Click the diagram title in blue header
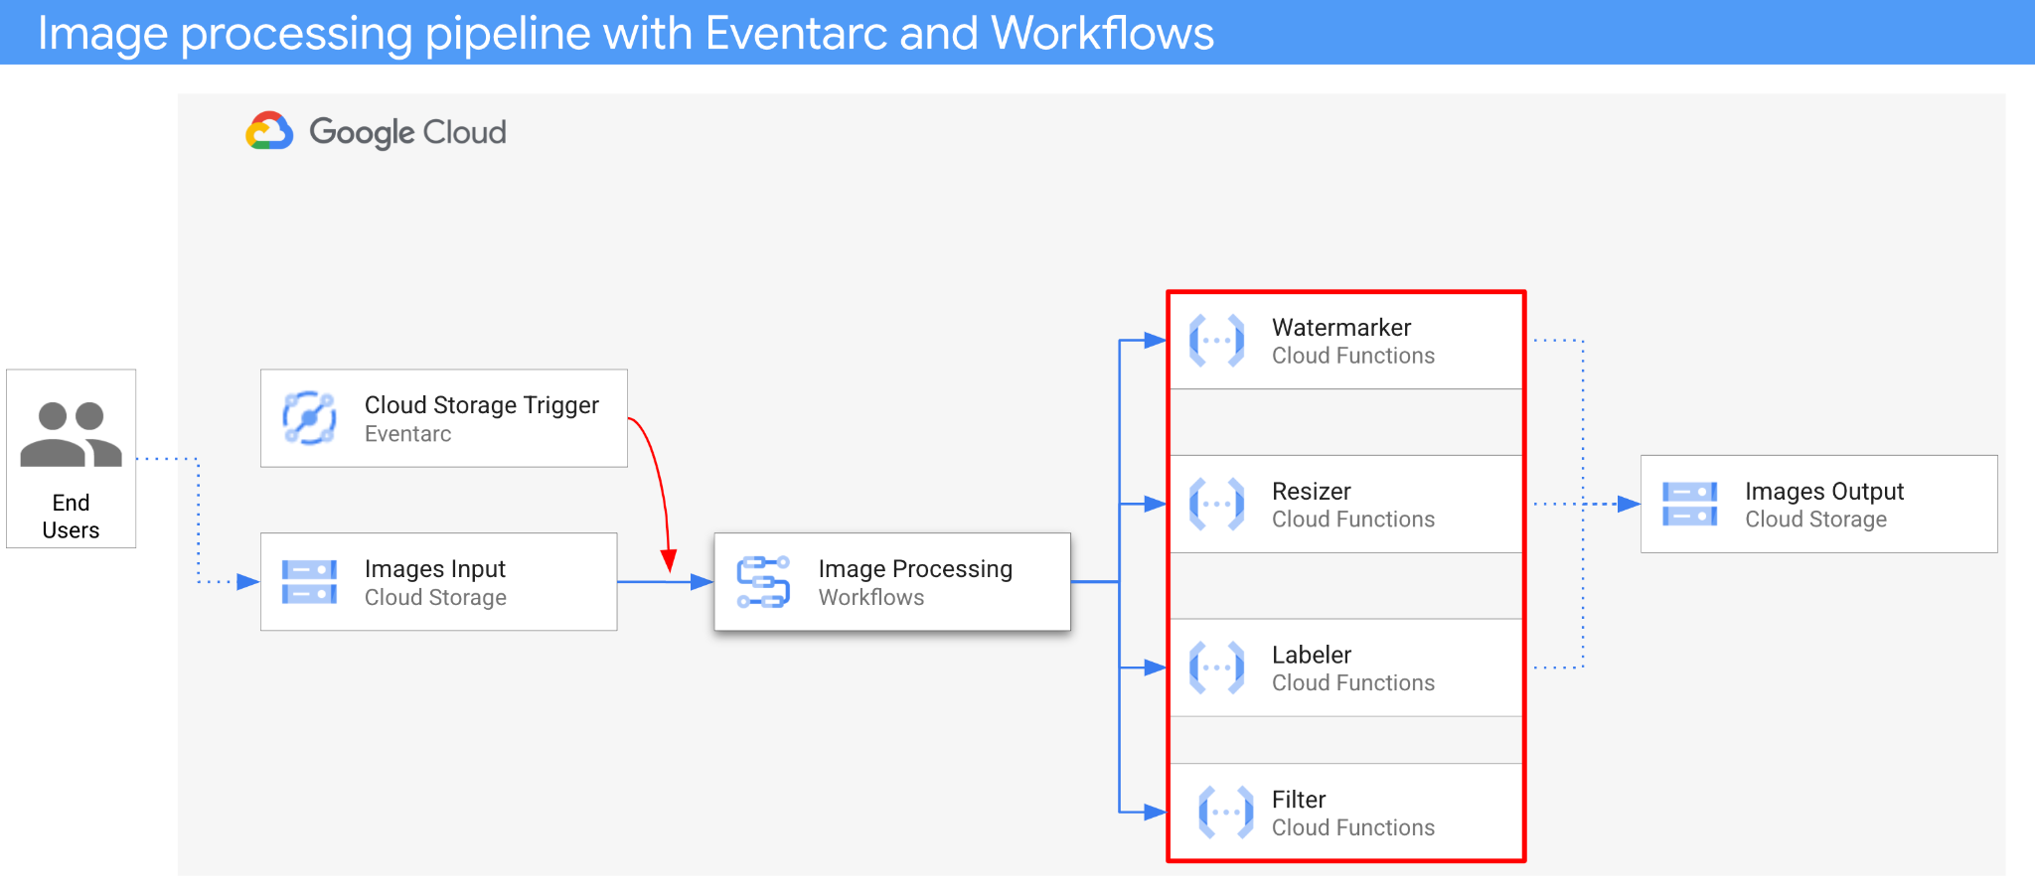The image size is (2035, 893). point(625,33)
